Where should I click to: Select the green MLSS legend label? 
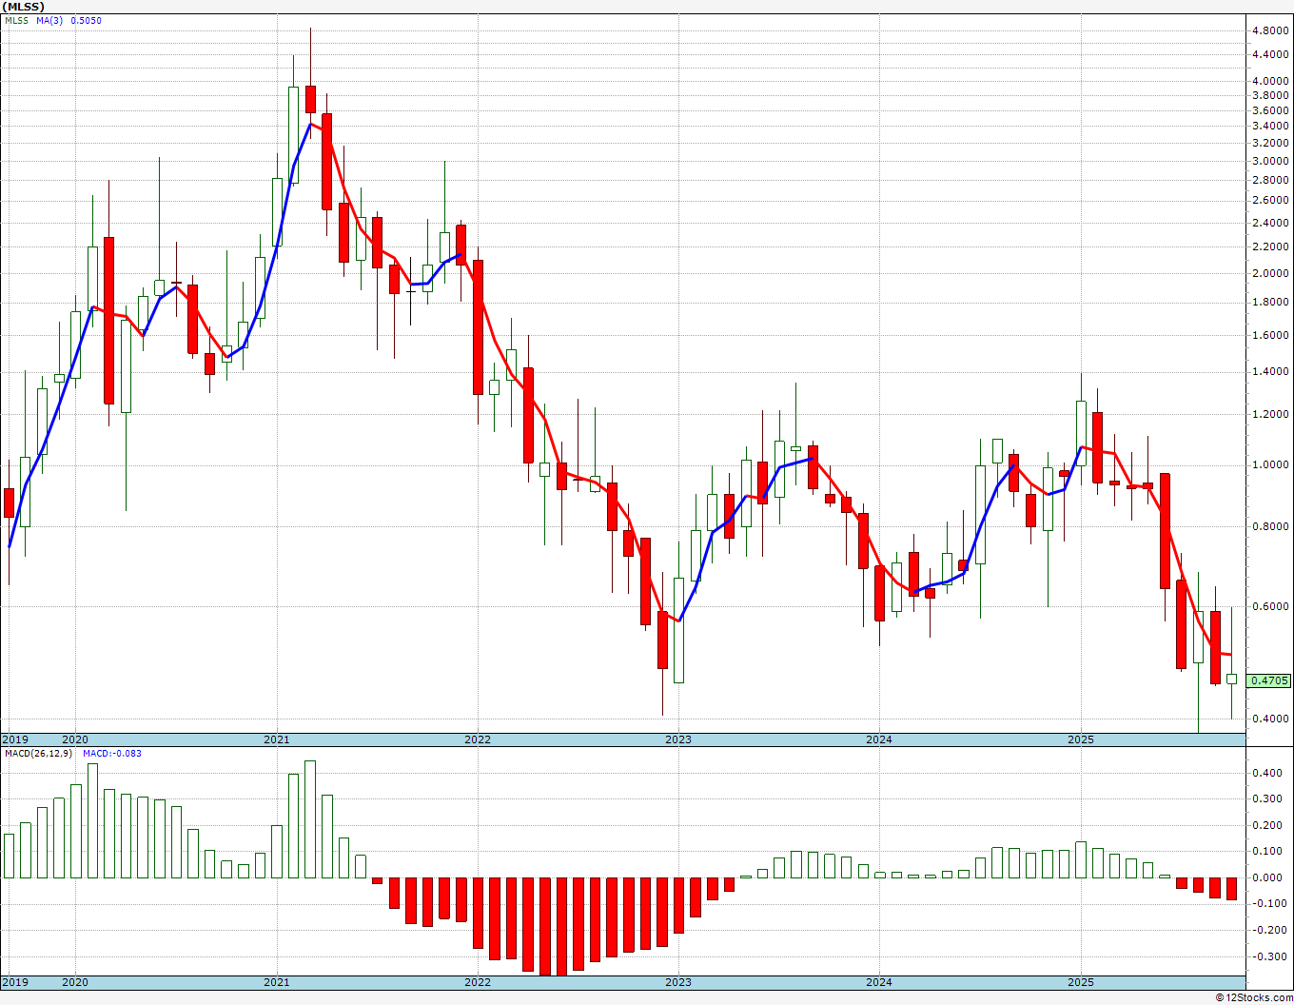pyautogui.click(x=16, y=21)
